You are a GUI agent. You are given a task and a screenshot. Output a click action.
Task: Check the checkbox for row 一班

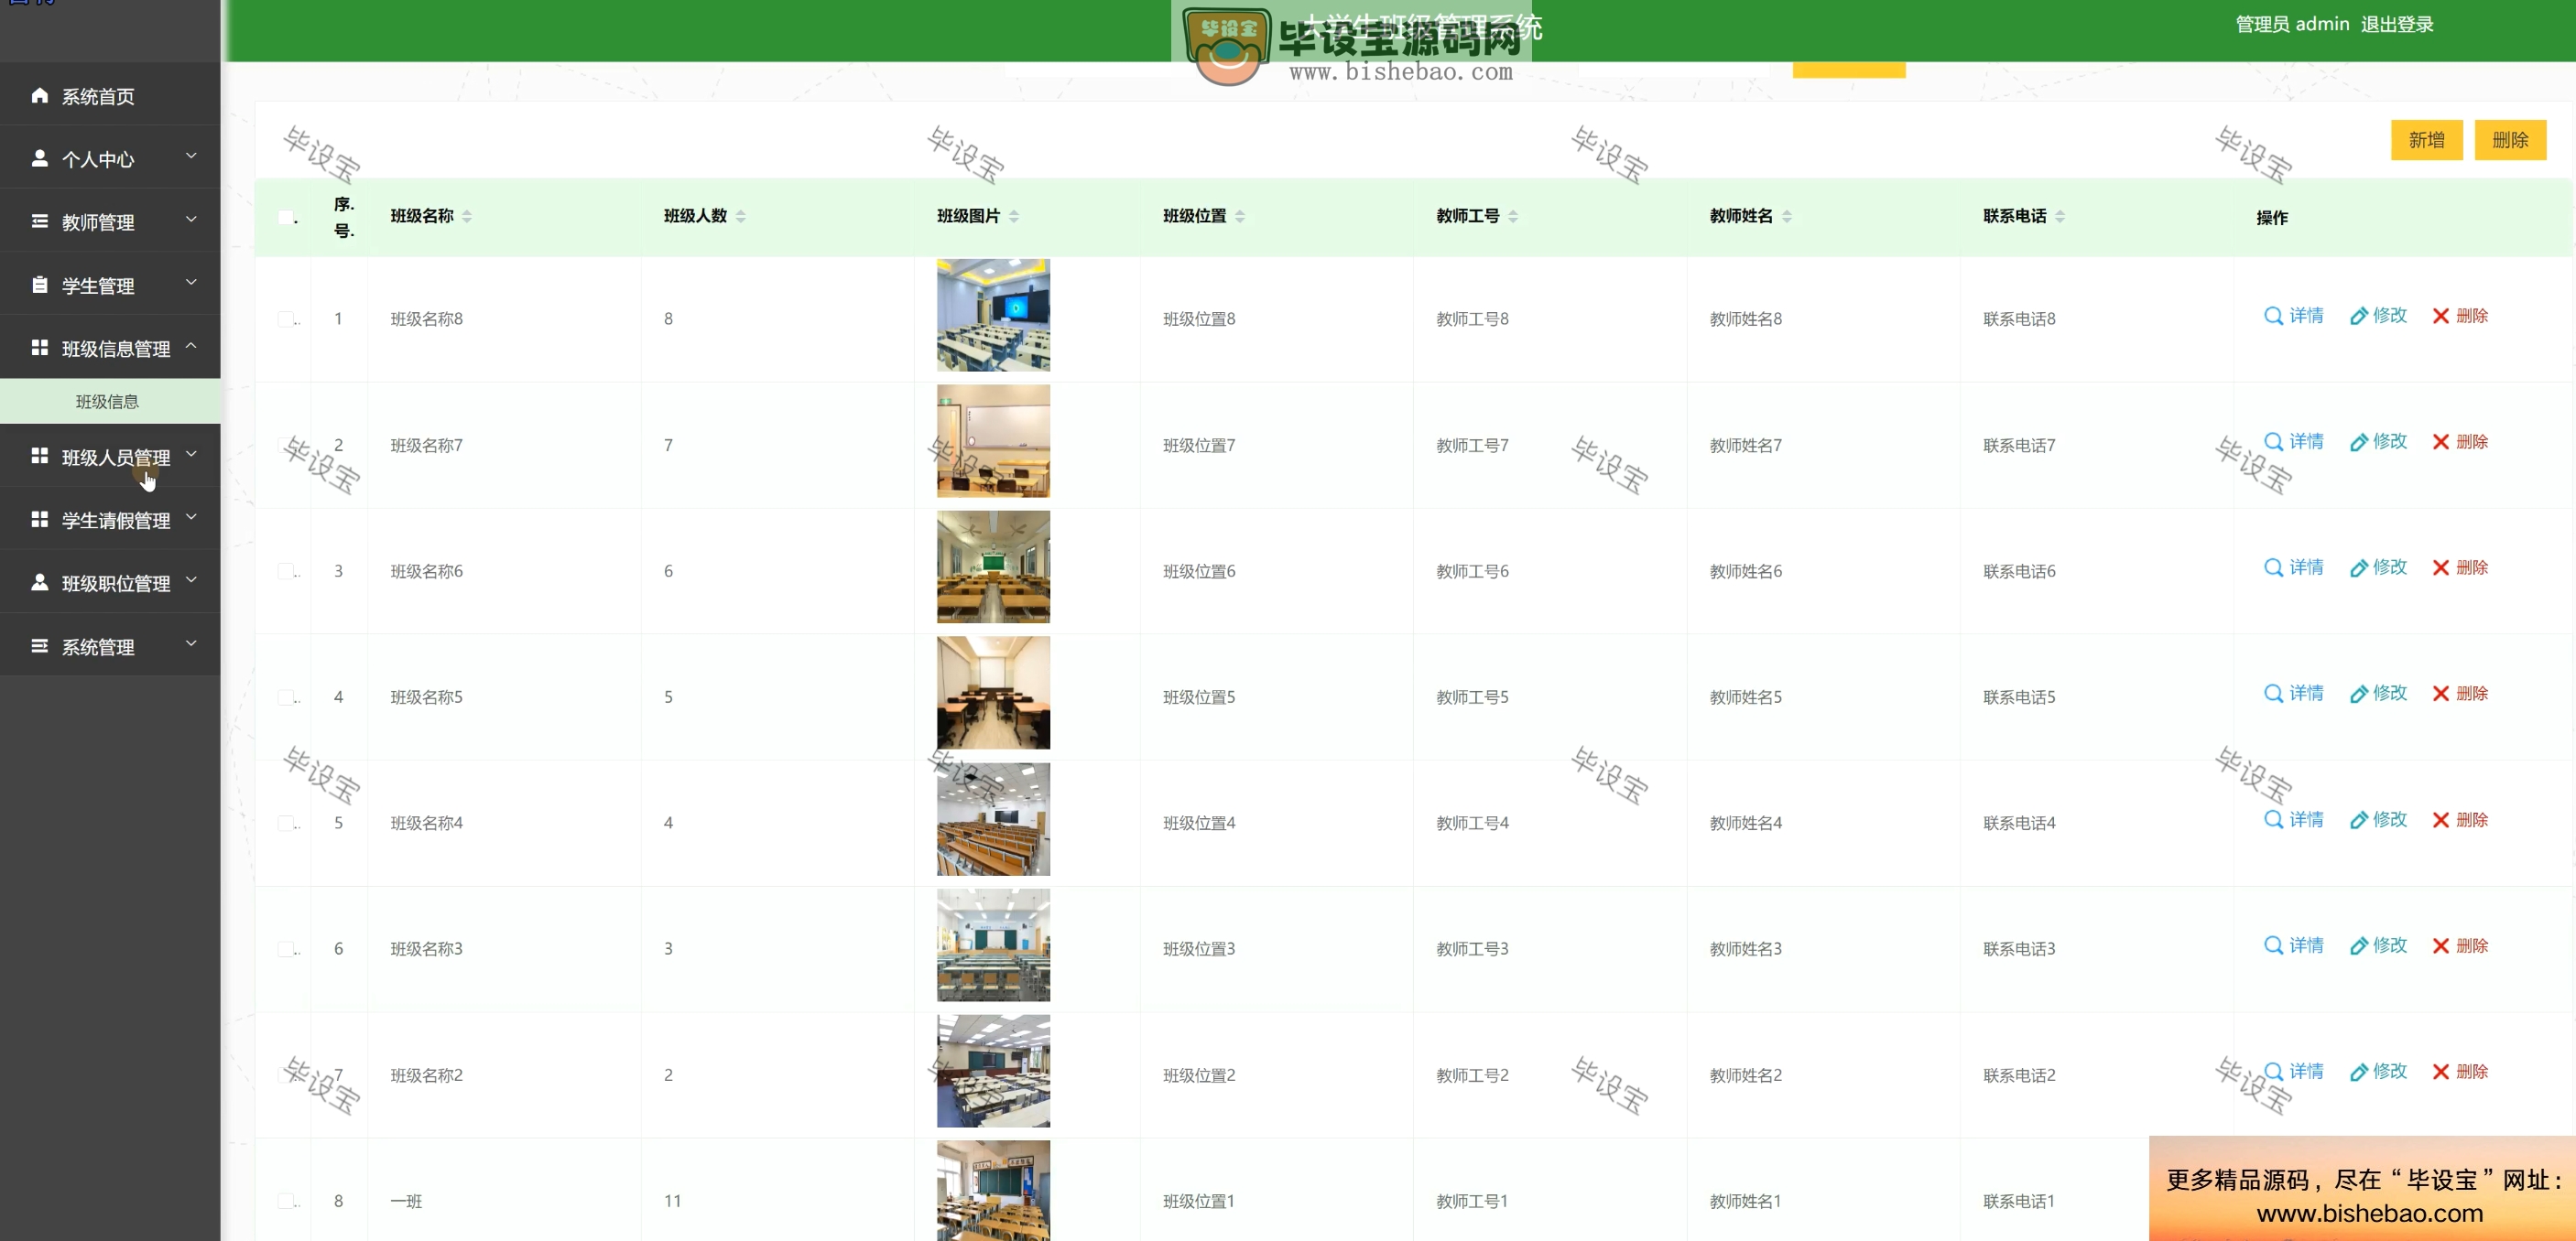pos(286,1200)
